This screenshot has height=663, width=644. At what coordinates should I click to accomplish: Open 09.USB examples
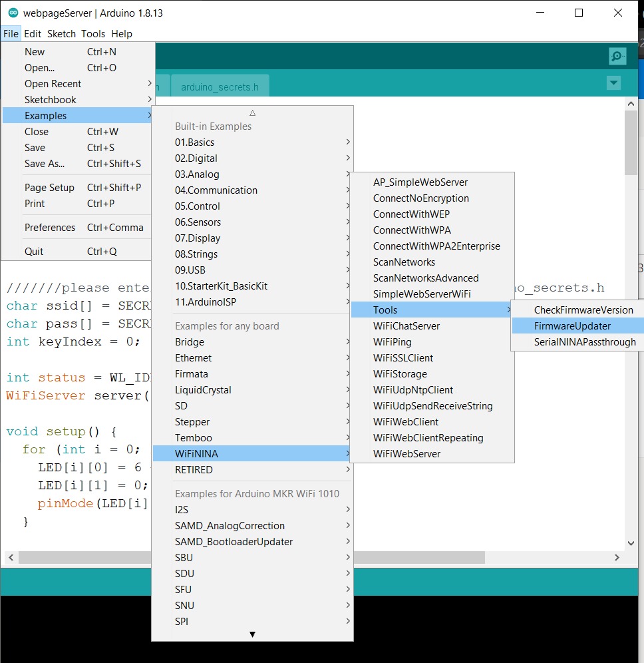coord(252,270)
